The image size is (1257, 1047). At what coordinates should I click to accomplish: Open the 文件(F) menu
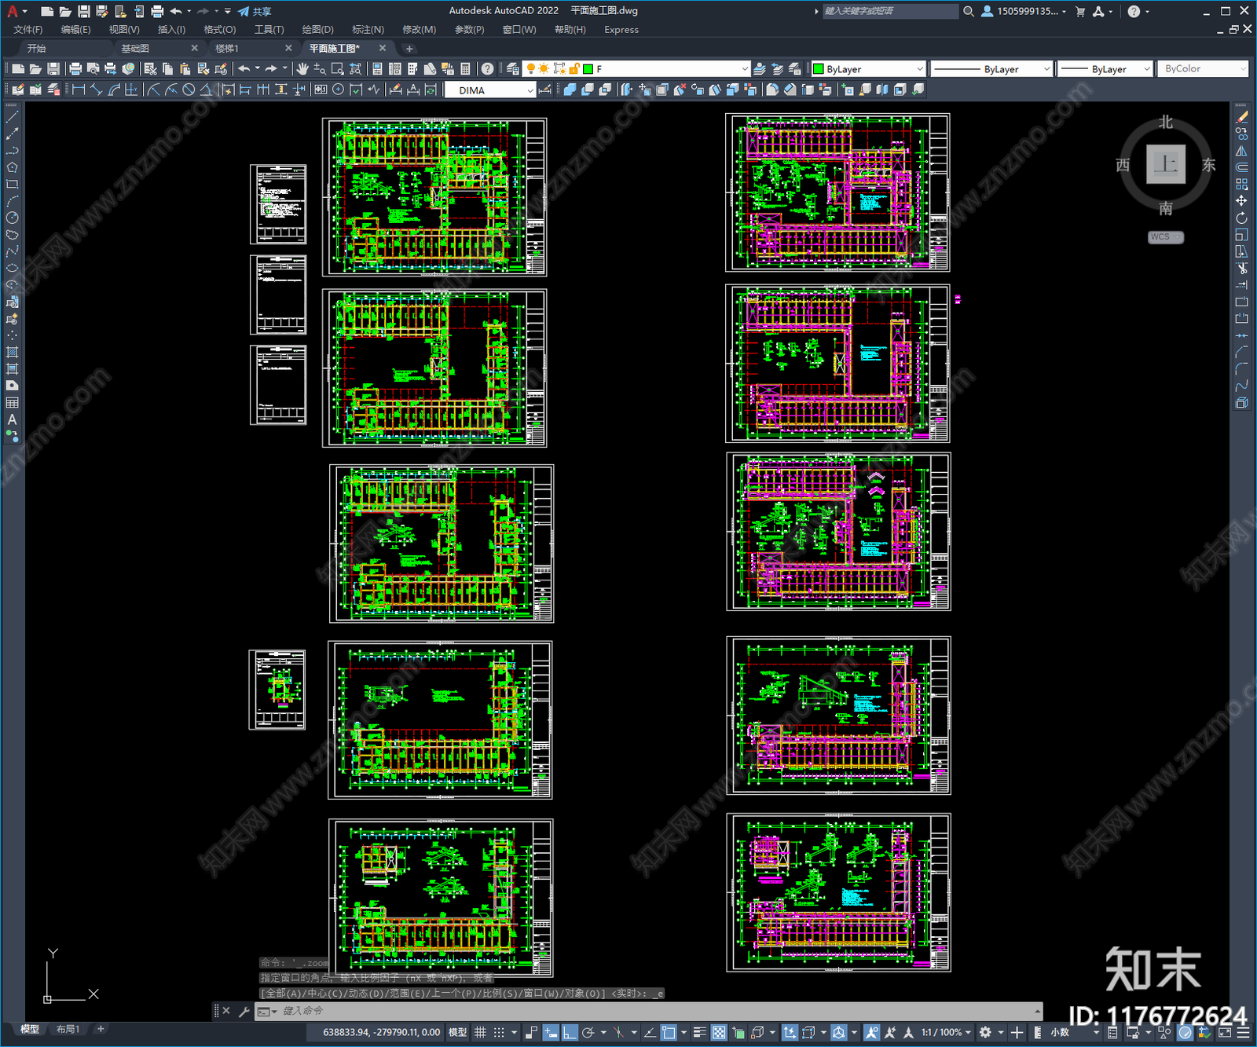(28, 30)
